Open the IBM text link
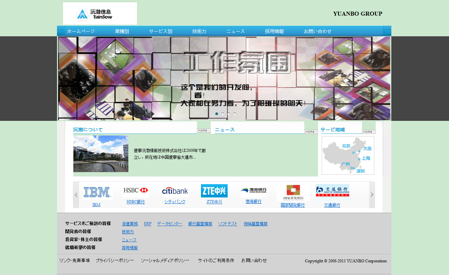Viewport: 449px width, 275px height. click(x=96, y=205)
